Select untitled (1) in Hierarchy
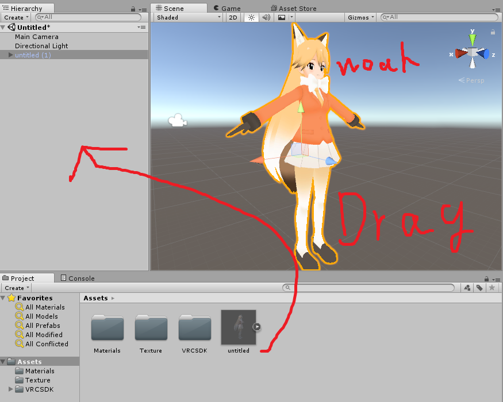This screenshot has width=503, height=402. (x=33, y=55)
